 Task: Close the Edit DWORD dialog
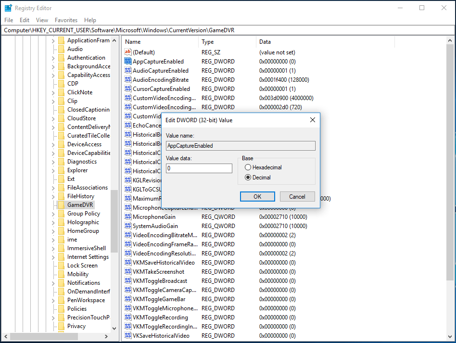[312, 120]
